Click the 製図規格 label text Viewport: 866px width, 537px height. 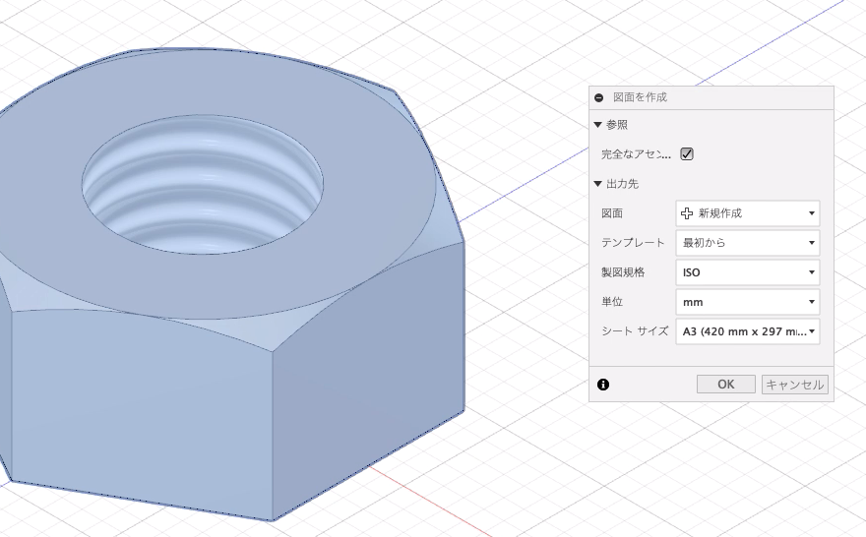click(x=623, y=272)
